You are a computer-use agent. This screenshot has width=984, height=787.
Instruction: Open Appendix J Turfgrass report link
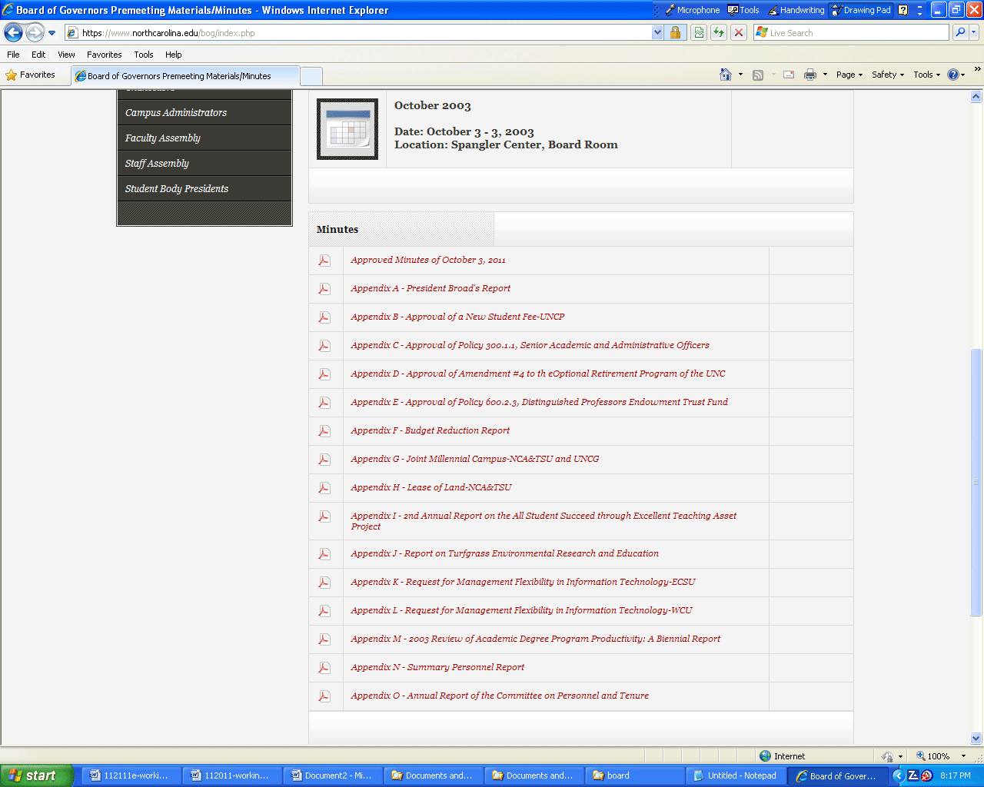504,553
